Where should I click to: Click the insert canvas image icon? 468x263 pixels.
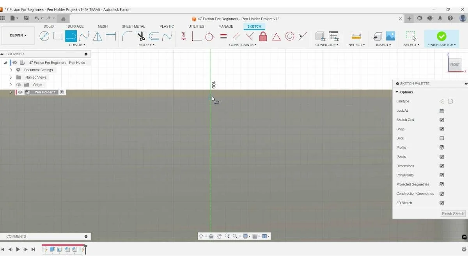(x=390, y=36)
